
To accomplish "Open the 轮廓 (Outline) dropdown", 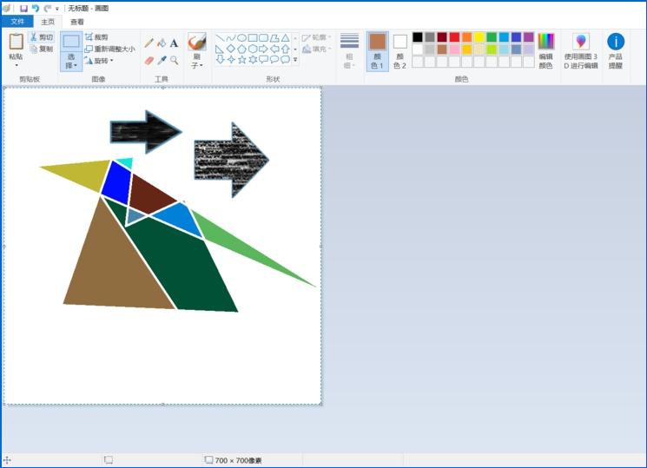I will [x=316, y=37].
